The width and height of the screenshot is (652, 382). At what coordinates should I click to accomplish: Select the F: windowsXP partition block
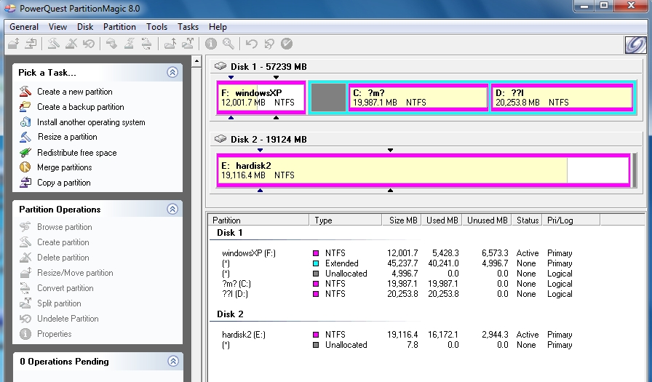(x=261, y=98)
